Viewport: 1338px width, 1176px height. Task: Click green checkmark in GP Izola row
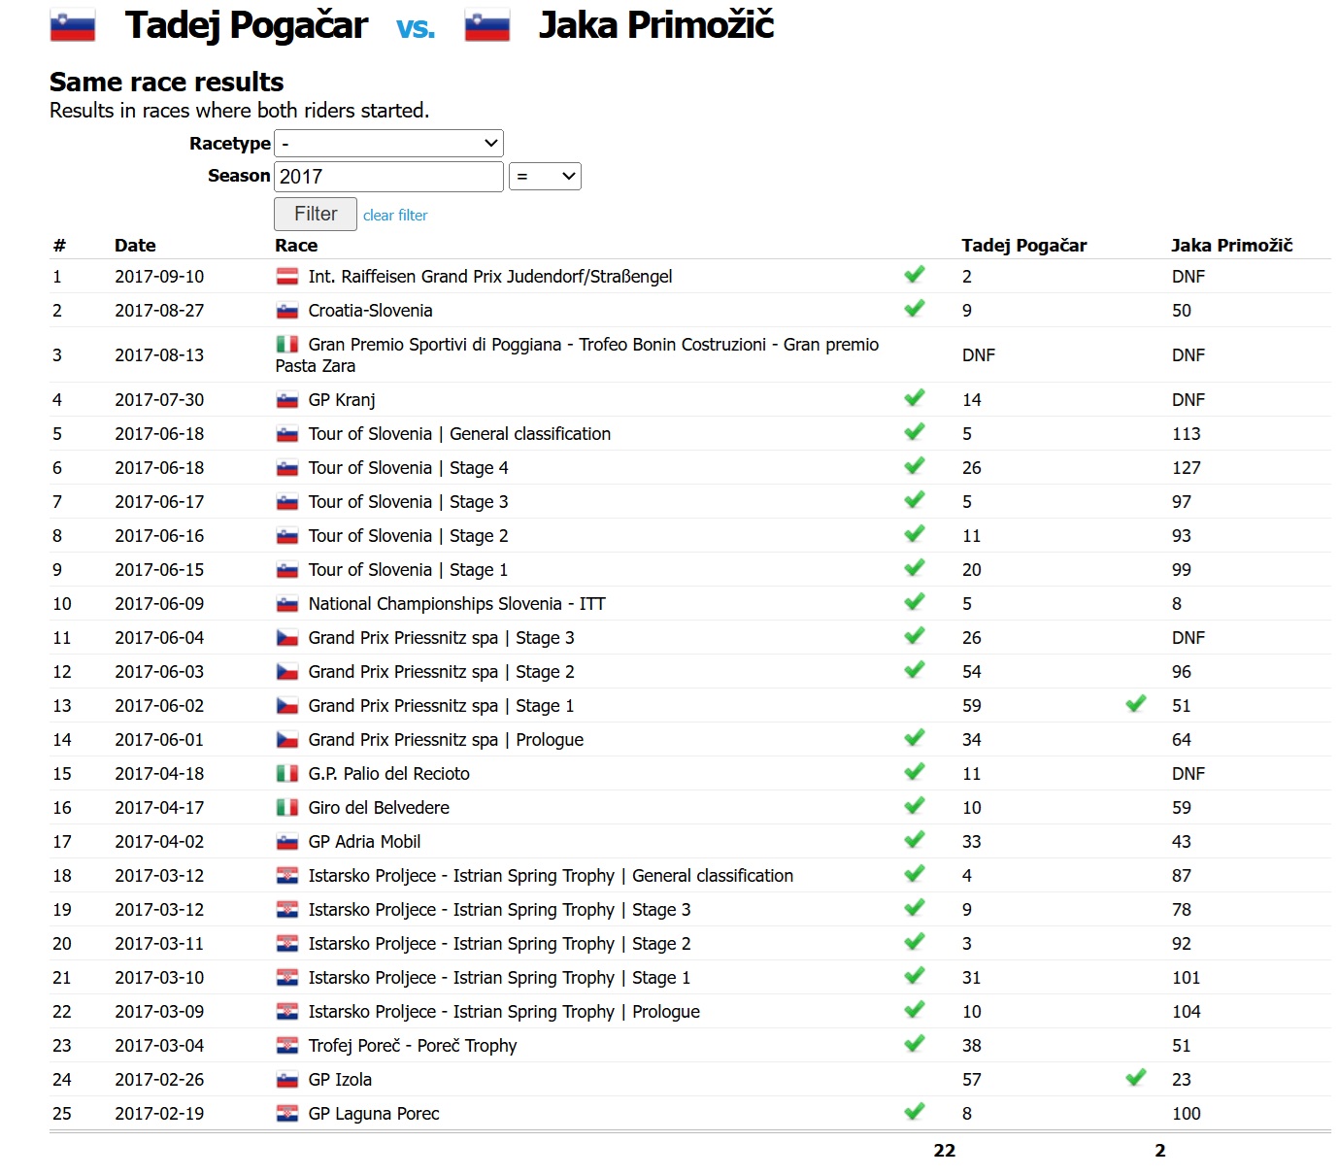pos(1135,1078)
